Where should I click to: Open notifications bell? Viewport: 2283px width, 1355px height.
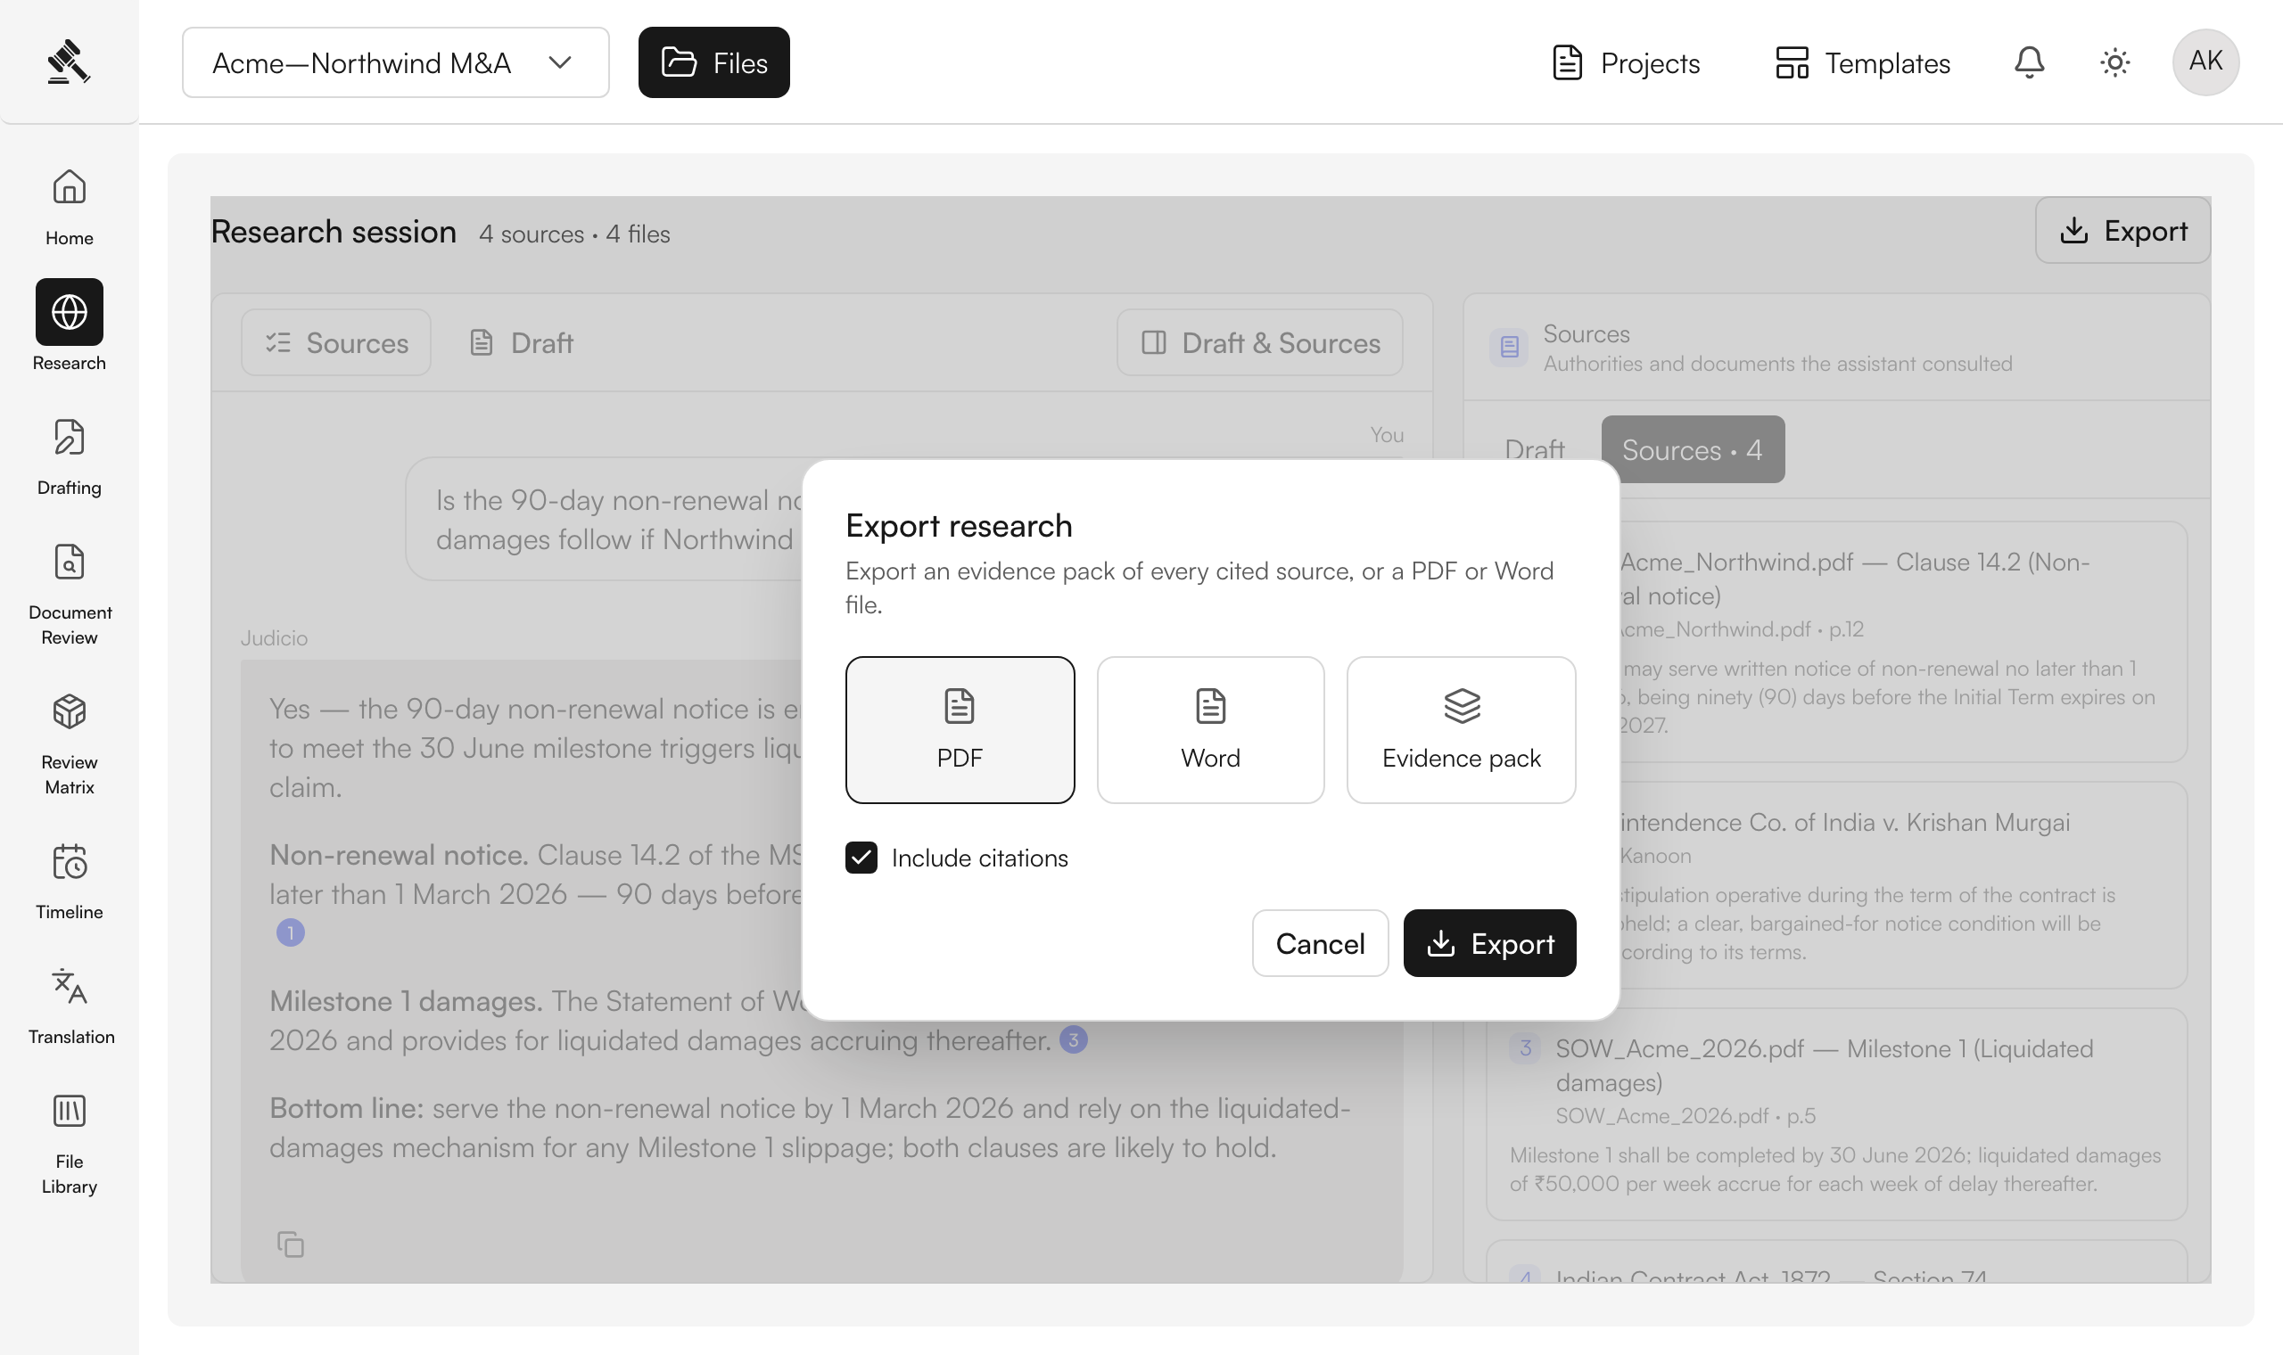2029,62
